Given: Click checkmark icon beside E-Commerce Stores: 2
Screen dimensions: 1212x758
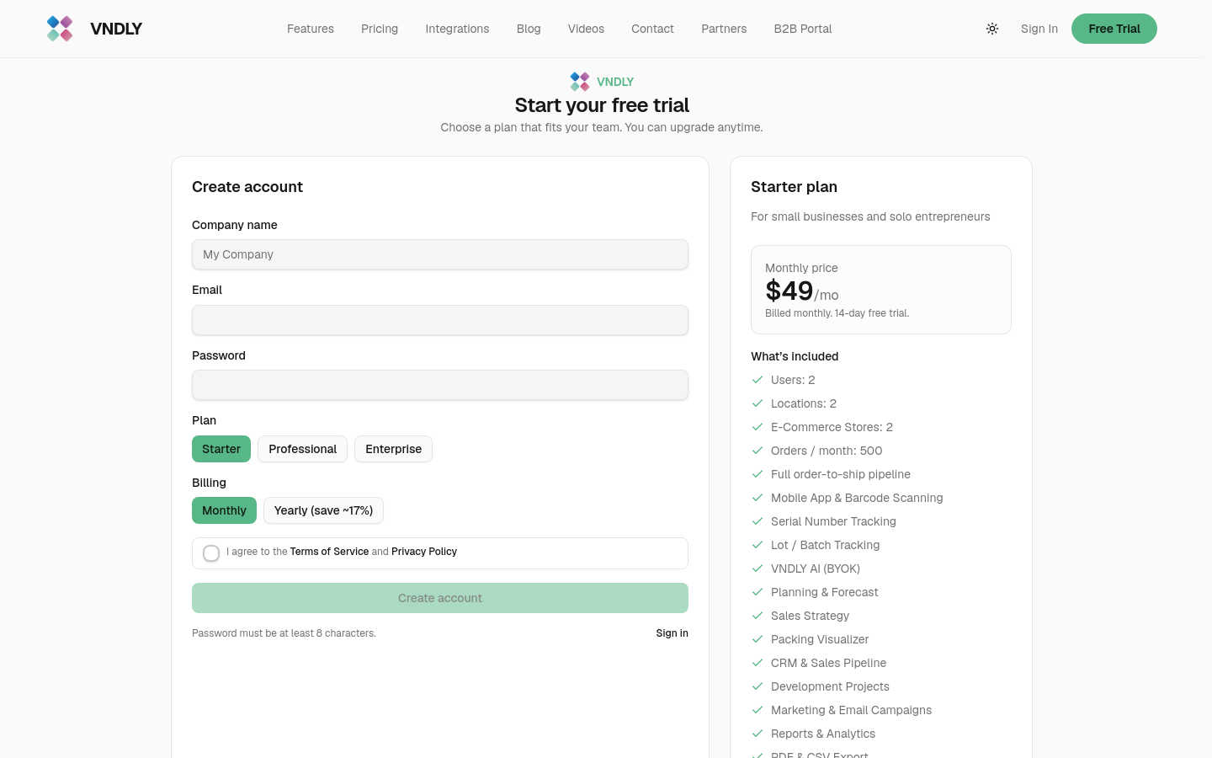Looking at the screenshot, I should pos(757,427).
